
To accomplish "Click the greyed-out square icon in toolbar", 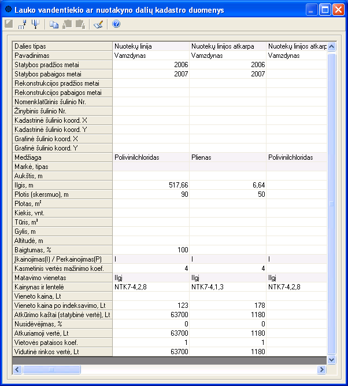I will click(9, 24).
